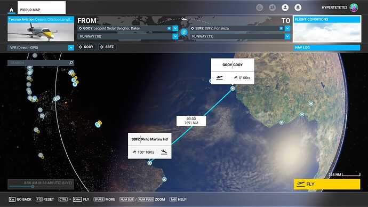Image resolution: width=368 pixels, height=207 pixels.
Task: Adjust the time of day slider
Action: [33, 186]
